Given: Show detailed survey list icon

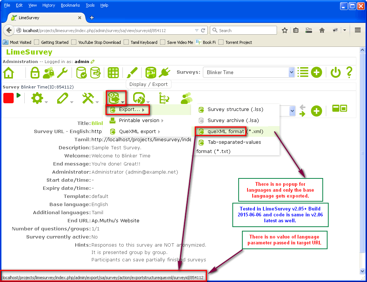Looking at the screenshot, I should click(303, 72).
